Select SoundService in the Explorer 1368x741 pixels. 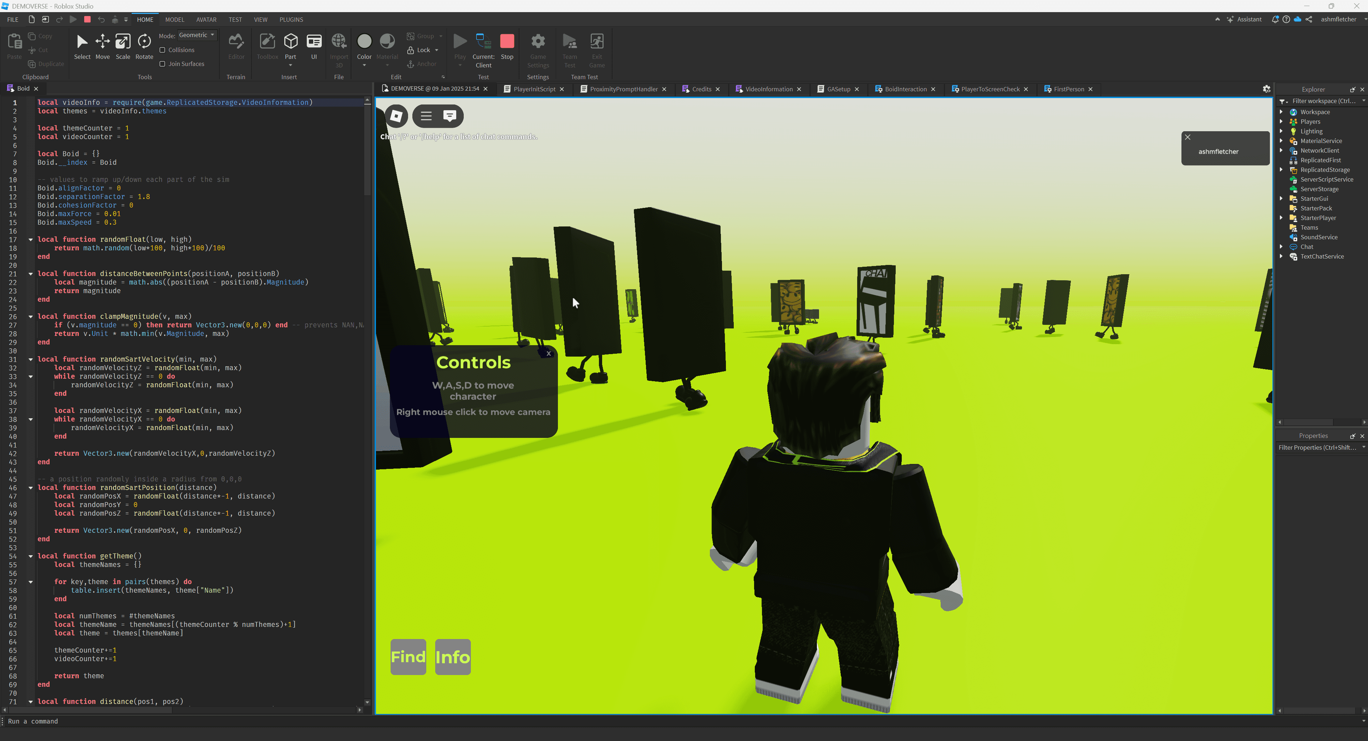pyautogui.click(x=1319, y=237)
